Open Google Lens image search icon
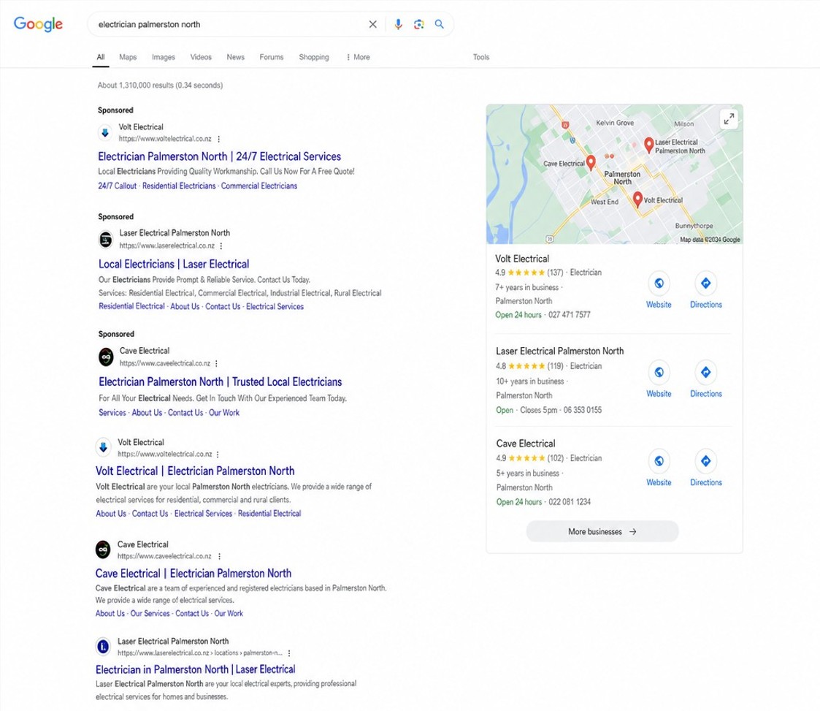820x711 pixels. tap(418, 24)
